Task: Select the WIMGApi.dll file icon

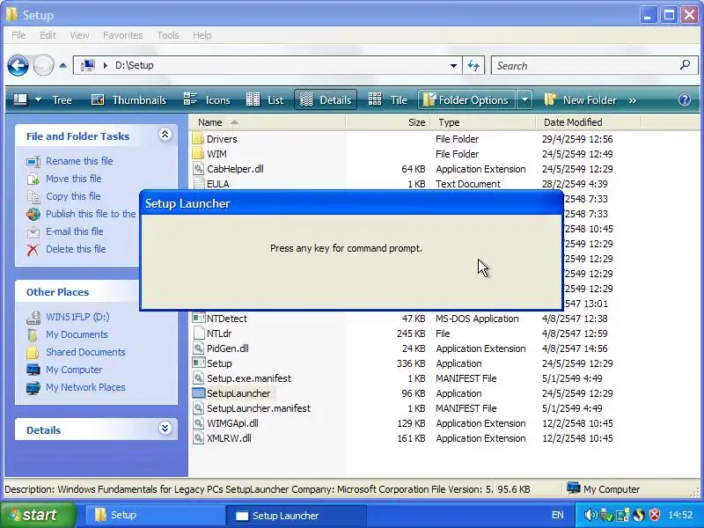Action: pyautogui.click(x=199, y=423)
